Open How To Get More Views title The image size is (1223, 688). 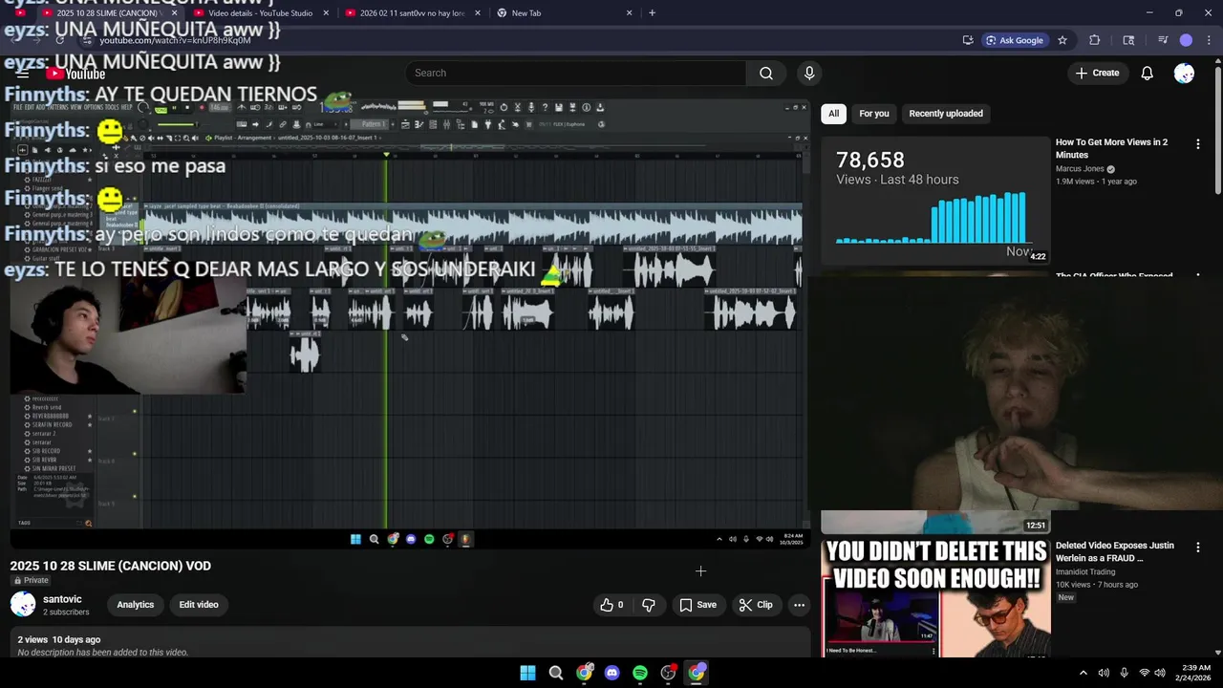click(1111, 148)
